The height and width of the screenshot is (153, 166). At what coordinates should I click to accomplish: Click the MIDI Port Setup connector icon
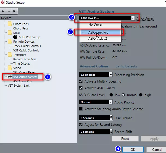click(15, 37)
